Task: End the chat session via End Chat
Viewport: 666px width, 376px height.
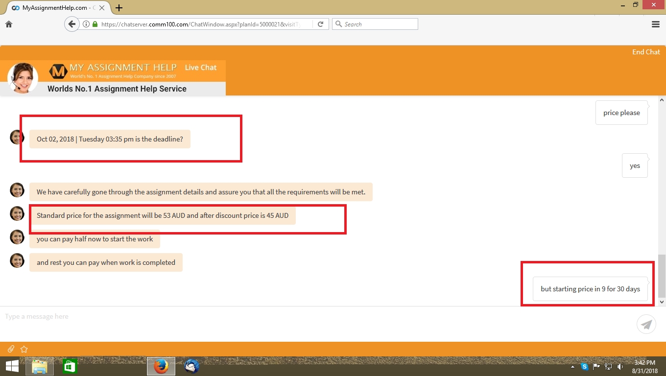Action: pos(646,52)
